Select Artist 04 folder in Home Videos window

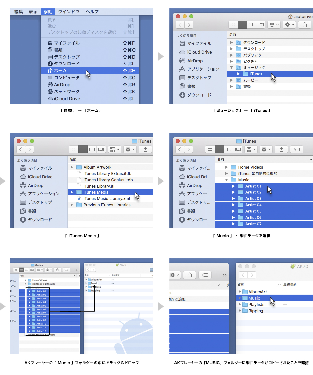tap(264, 205)
